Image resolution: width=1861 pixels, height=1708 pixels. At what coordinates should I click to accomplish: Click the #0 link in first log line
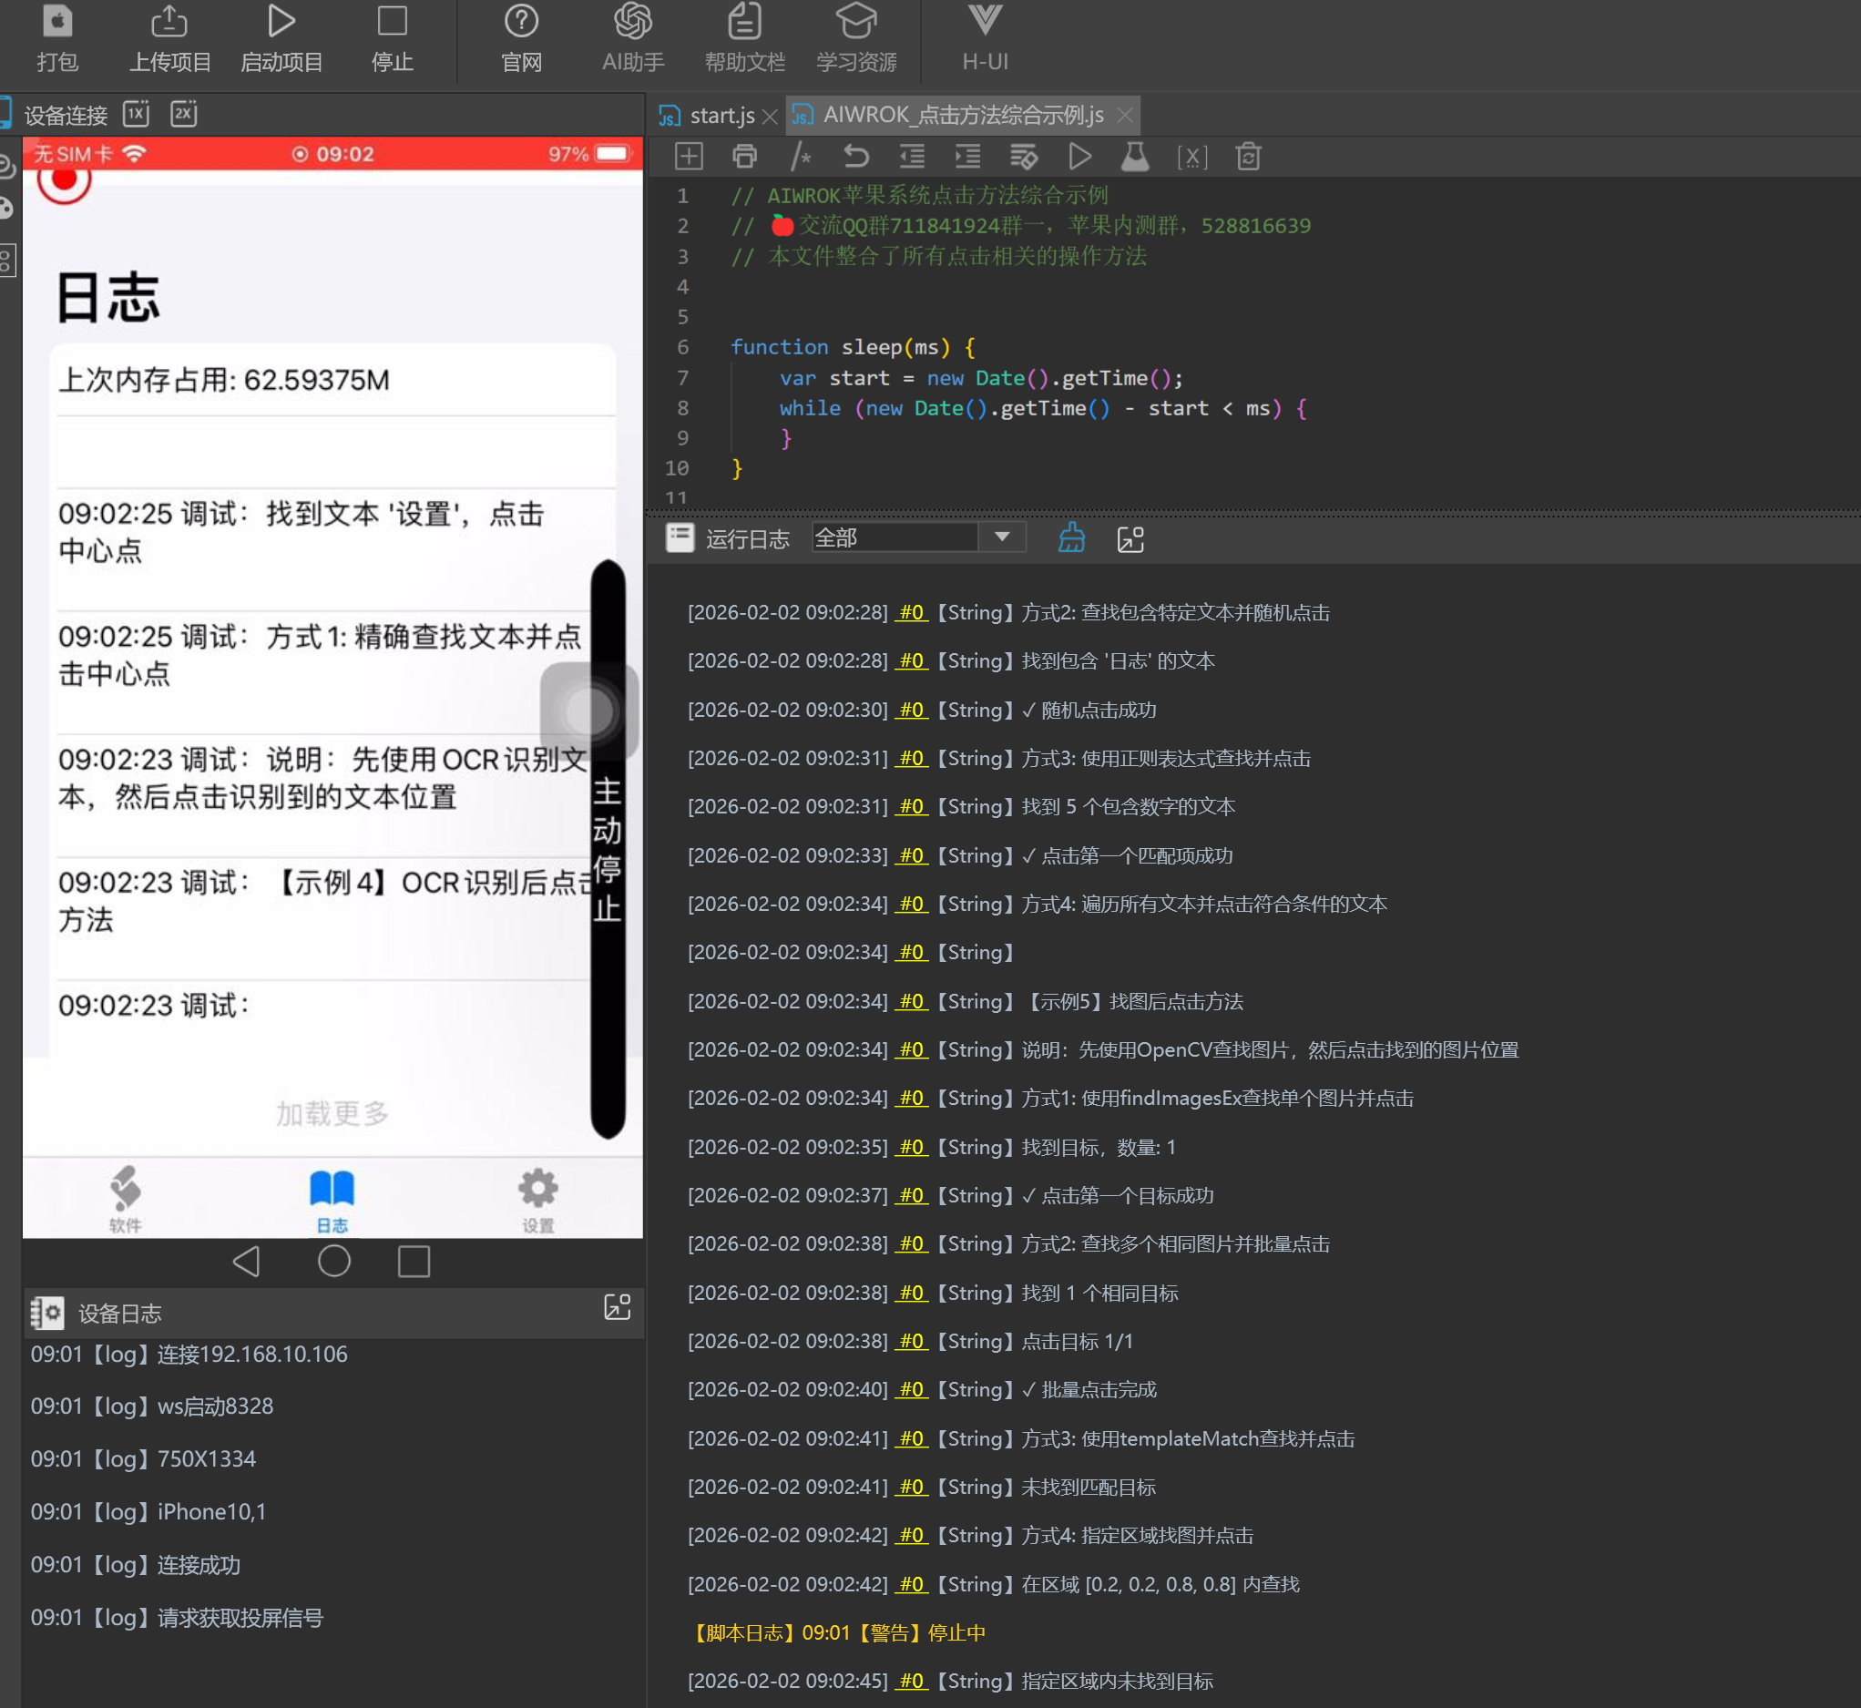tap(911, 612)
